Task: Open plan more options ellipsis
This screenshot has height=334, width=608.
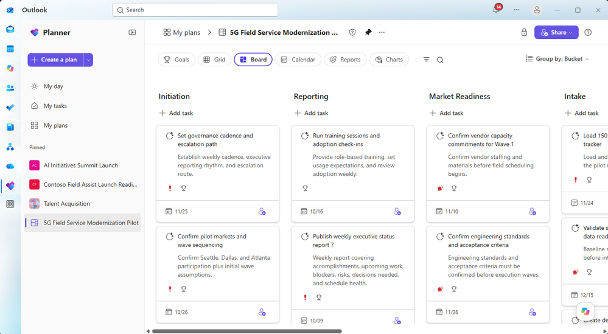Action: (382, 32)
